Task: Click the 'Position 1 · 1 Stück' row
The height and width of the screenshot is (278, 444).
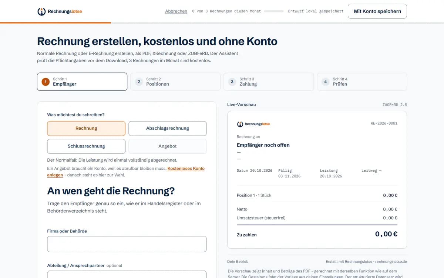Action: [317, 195]
